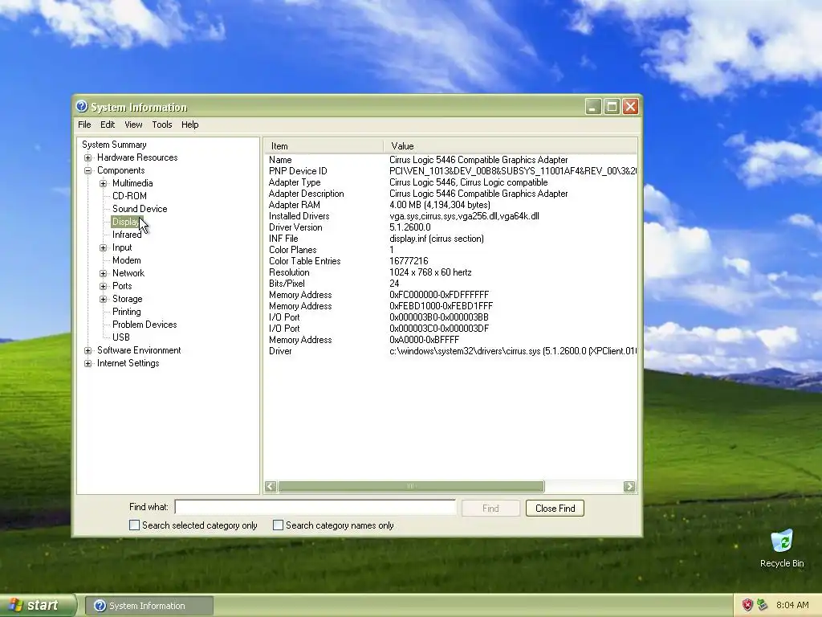Select Infrared in the tree
Screen dimensions: 822x617
click(x=127, y=235)
